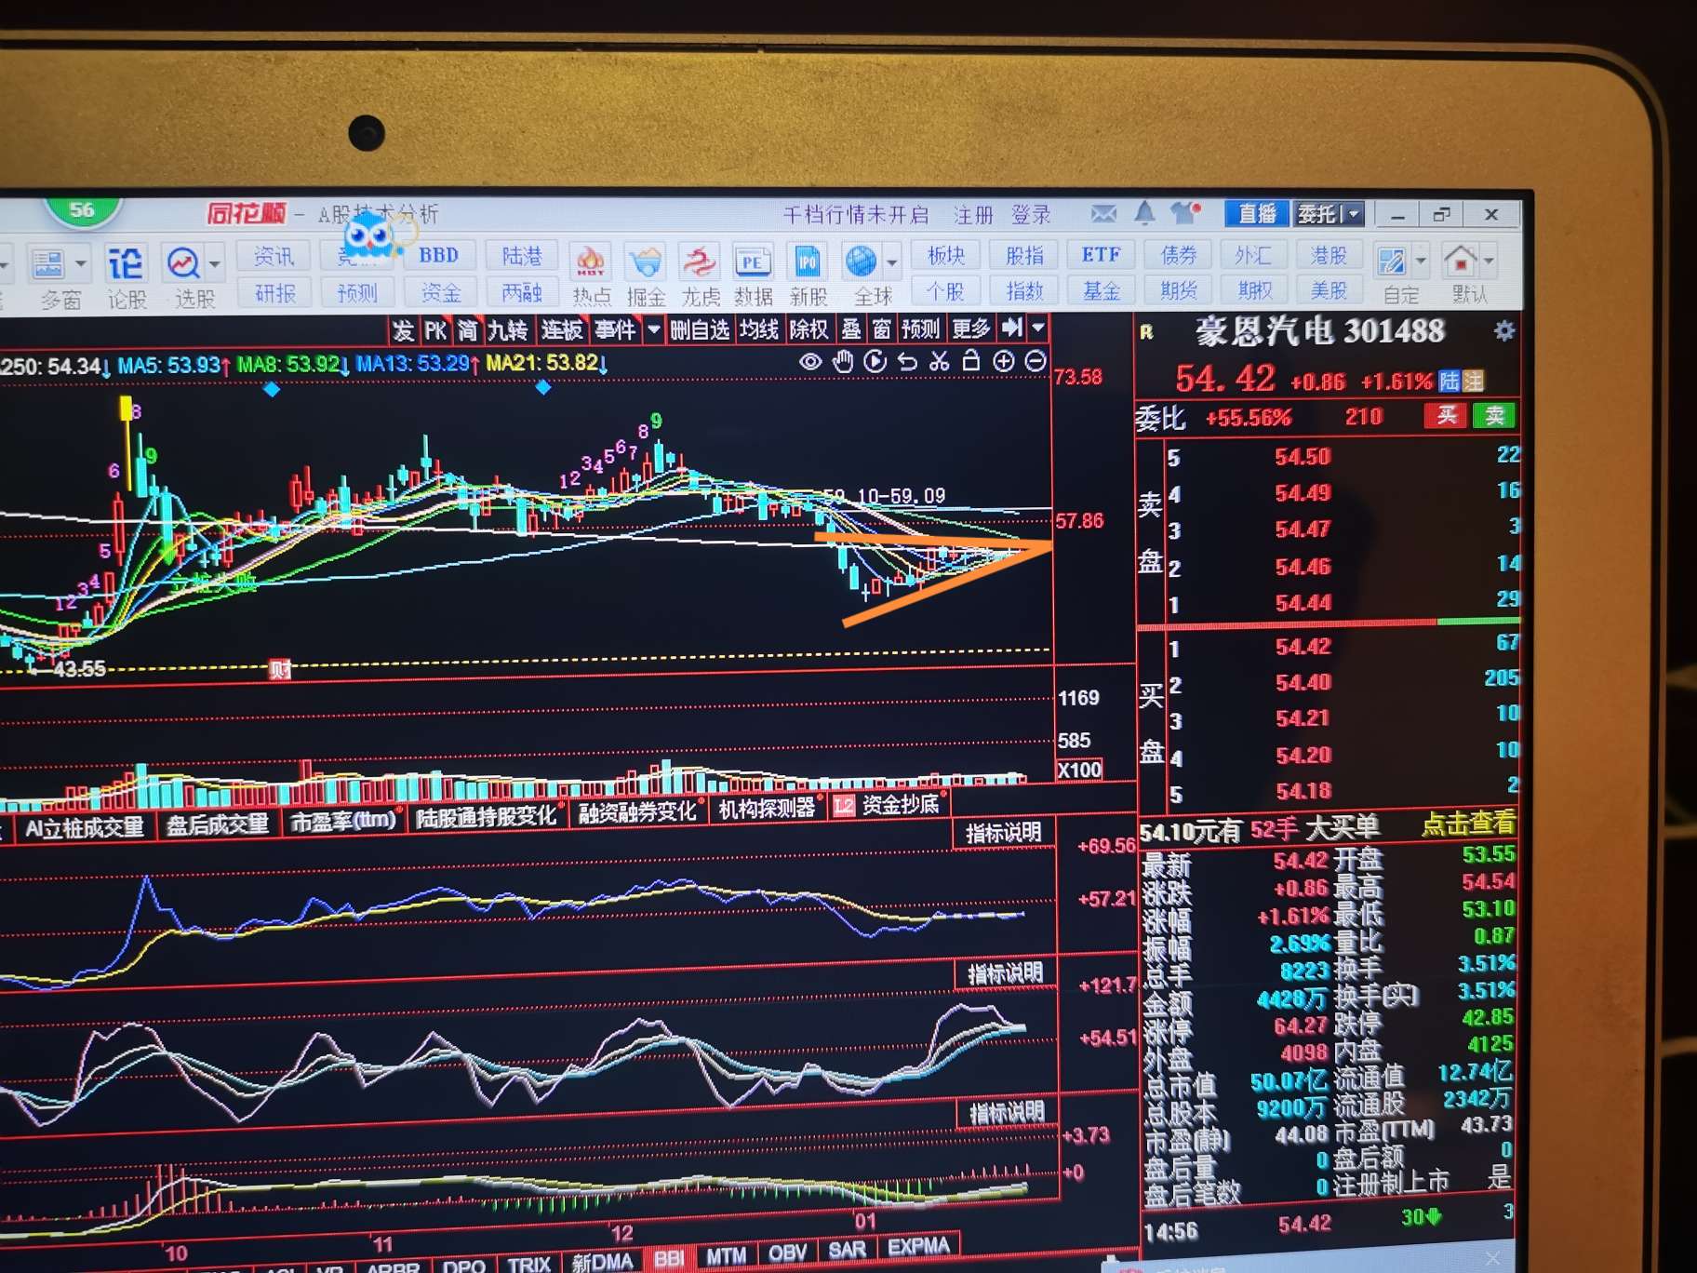Image resolution: width=1697 pixels, height=1273 pixels.
Task: Open the 新股 IPO icon
Action: pyautogui.click(x=808, y=262)
